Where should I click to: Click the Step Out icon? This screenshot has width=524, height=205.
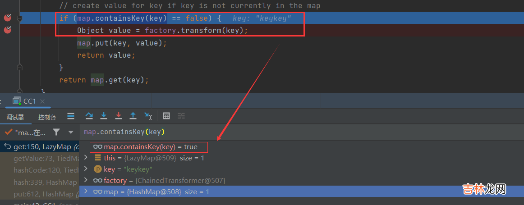point(133,116)
